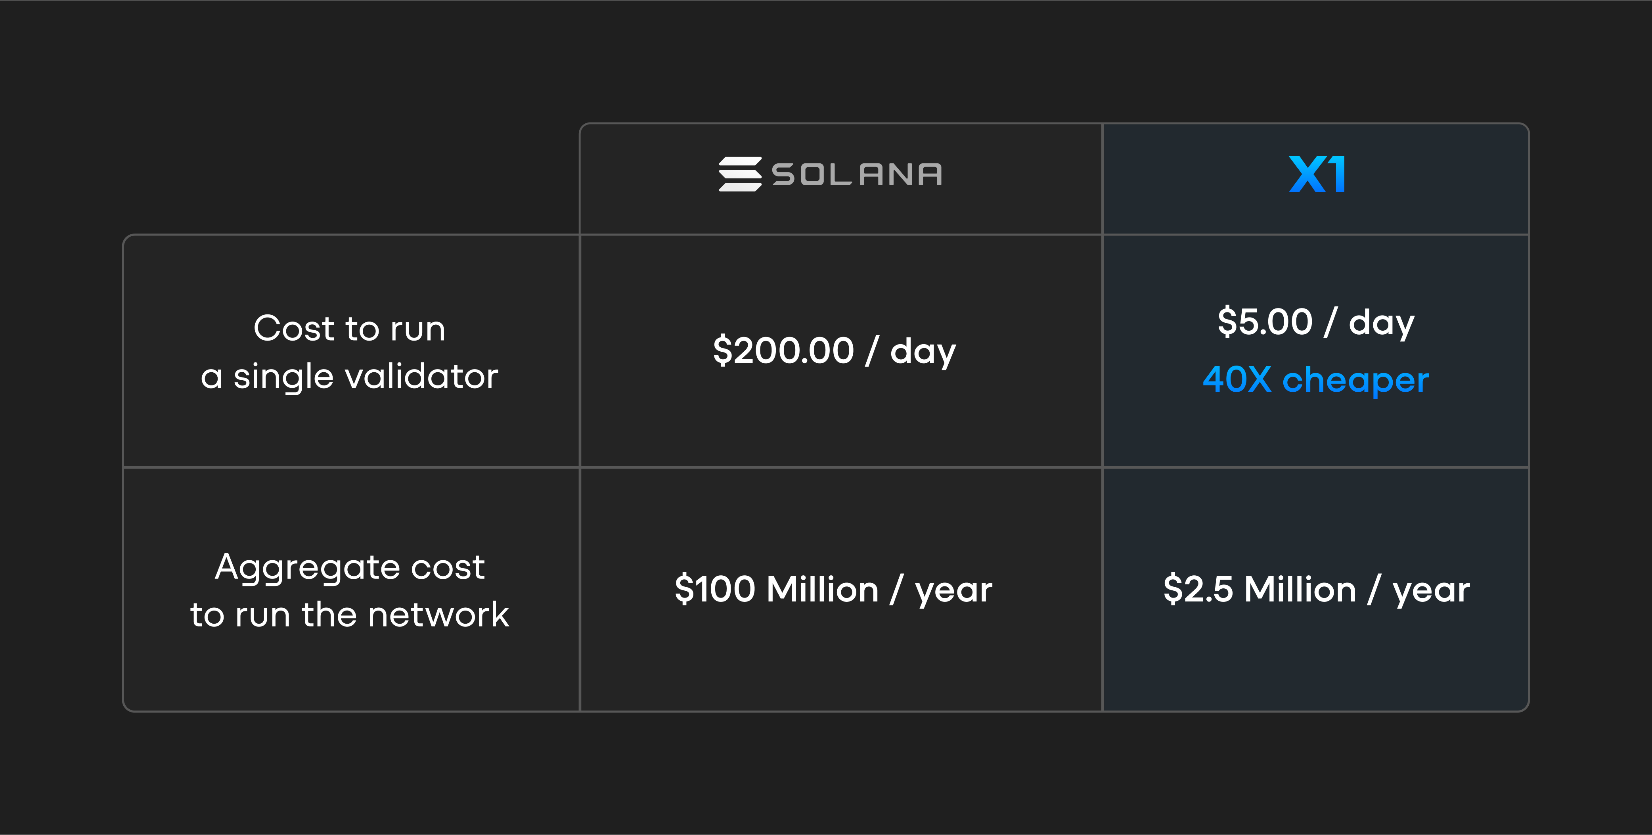The width and height of the screenshot is (1652, 835).
Task: Click the SOLANA wordmark text
Action: (858, 174)
